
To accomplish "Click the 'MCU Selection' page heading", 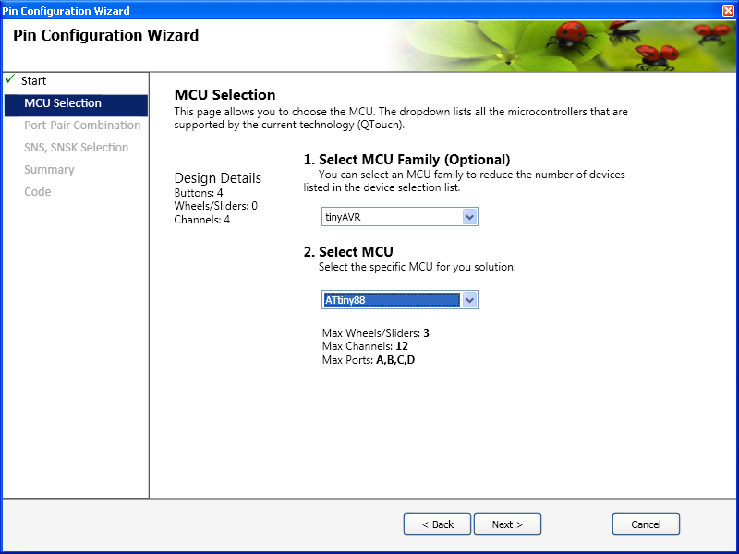I will [x=224, y=95].
